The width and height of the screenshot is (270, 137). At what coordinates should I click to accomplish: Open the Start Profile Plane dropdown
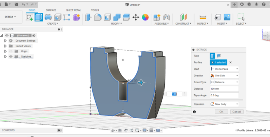(224, 69)
